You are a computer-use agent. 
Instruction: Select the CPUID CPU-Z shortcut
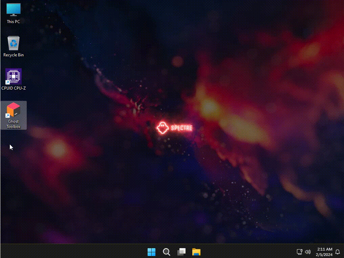(14, 79)
